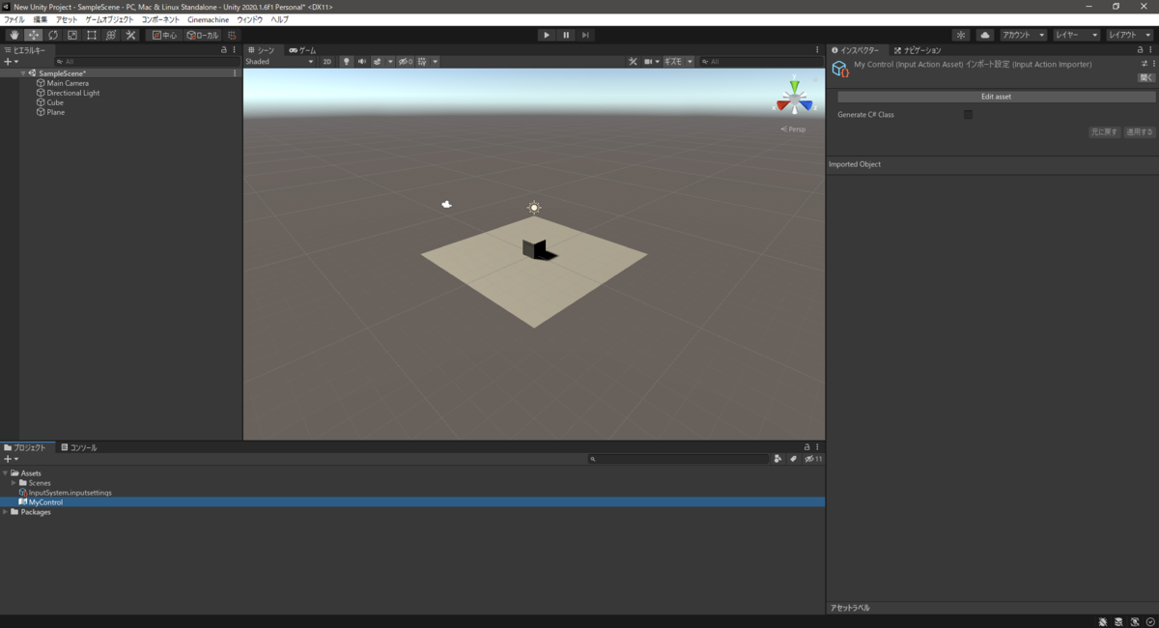Screen dimensions: 1159x628
Task: Click the Play button
Action: tap(546, 35)
